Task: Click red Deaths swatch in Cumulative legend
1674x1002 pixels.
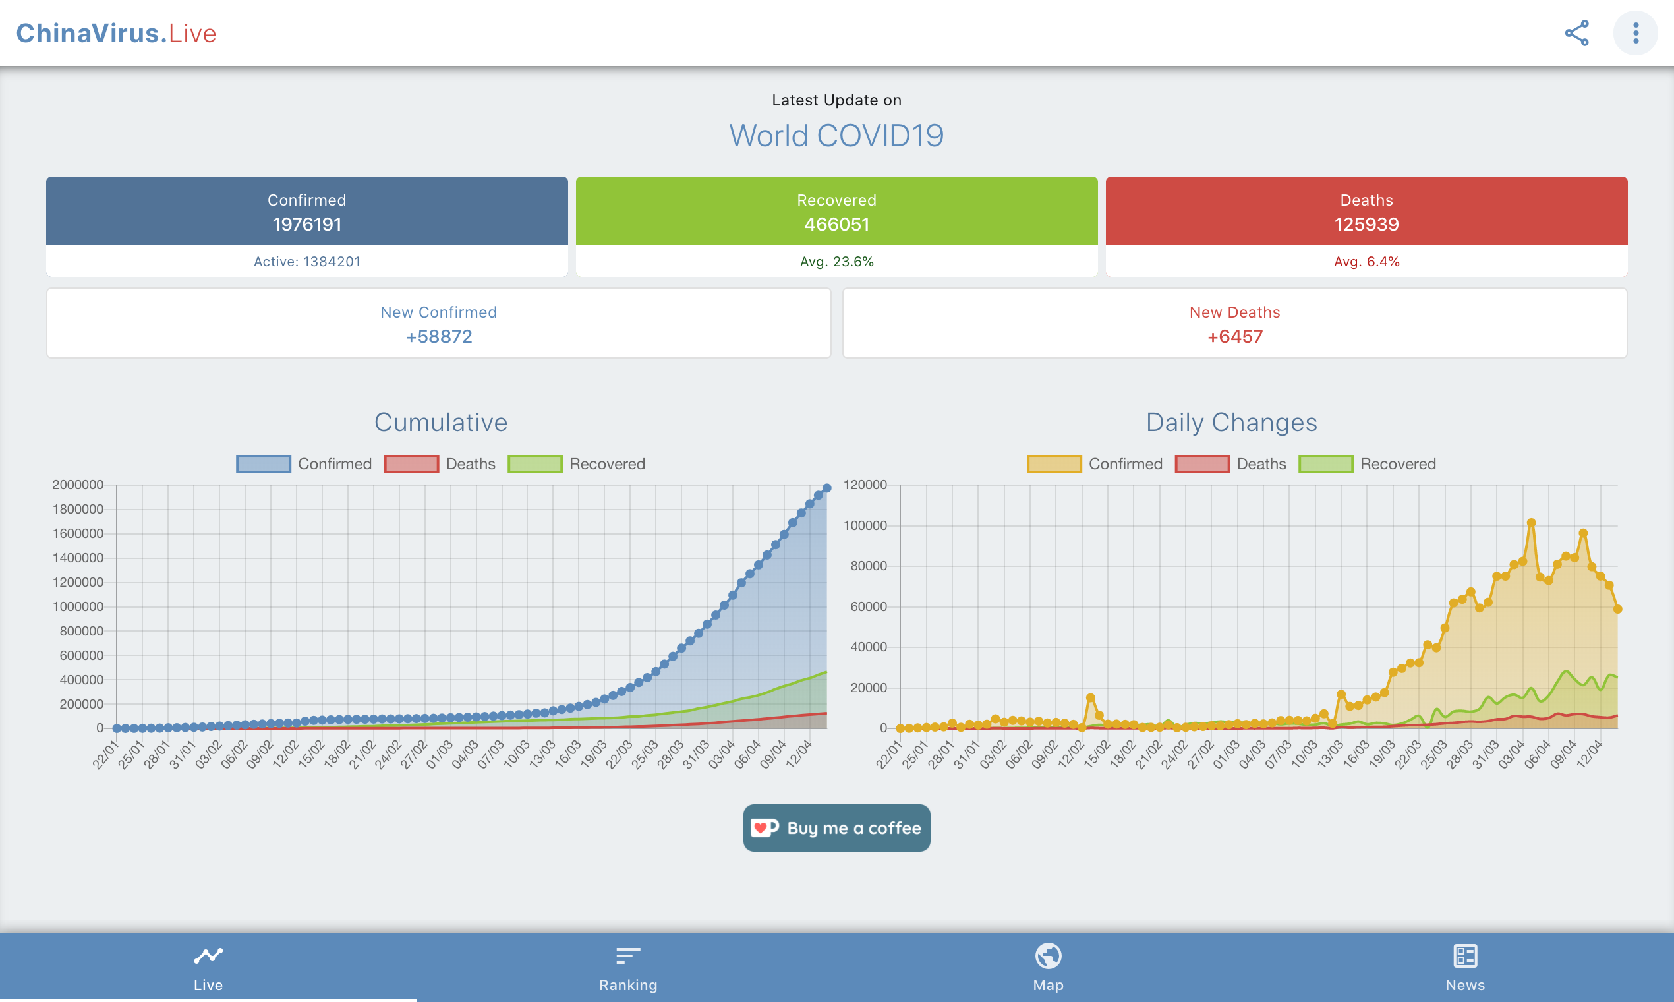Action: click(x=411, y=464)
